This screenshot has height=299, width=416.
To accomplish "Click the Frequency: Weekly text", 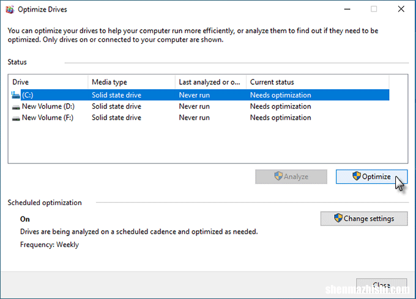I will pos(50,245).
